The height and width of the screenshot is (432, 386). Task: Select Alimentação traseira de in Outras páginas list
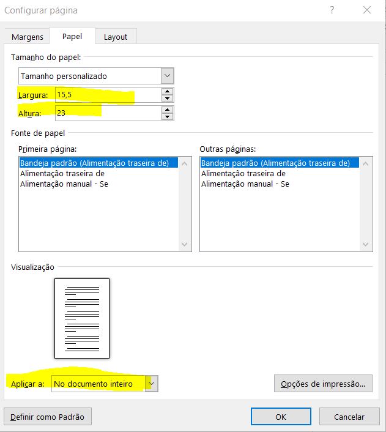pyautogui.click(x=280, y=173)
